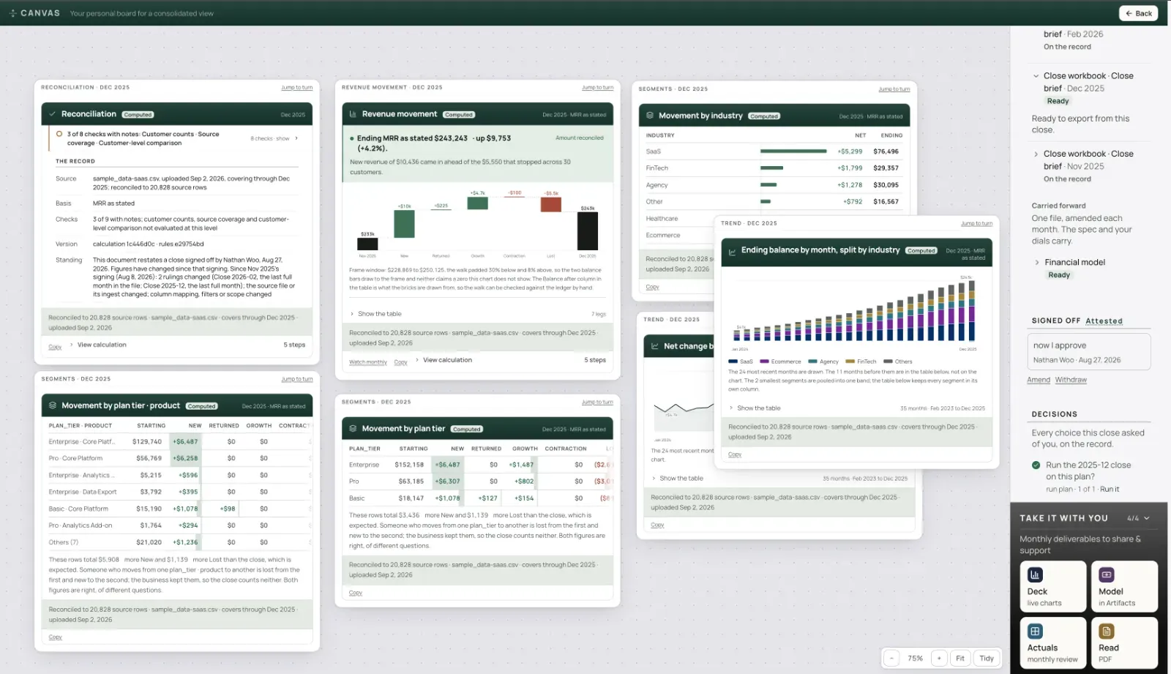The height and width of the screenshot is (674, 1171).
Task: Click the Net change card trend icon
Action: (655, 346)
